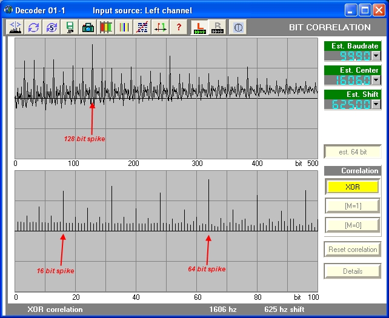
Task: Click the est. 64 bit button
Action: click(353, 152)
